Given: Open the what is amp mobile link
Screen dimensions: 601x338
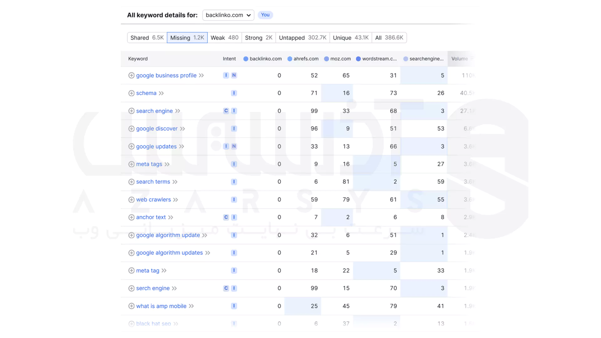Looking at the screenshot, I should (x=161, y=306).
